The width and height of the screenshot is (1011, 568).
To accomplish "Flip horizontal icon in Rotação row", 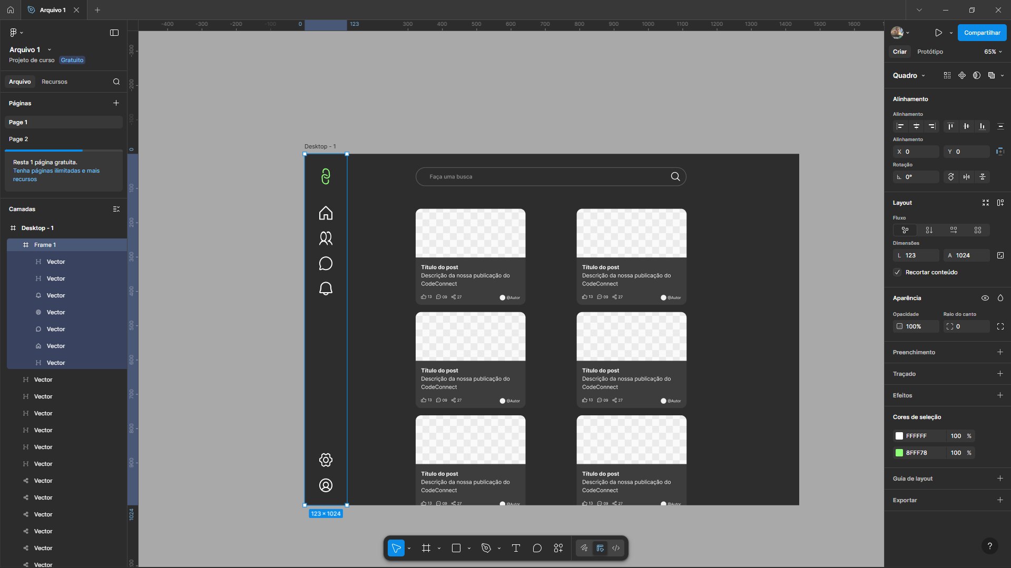I will [x=966, y=177].
